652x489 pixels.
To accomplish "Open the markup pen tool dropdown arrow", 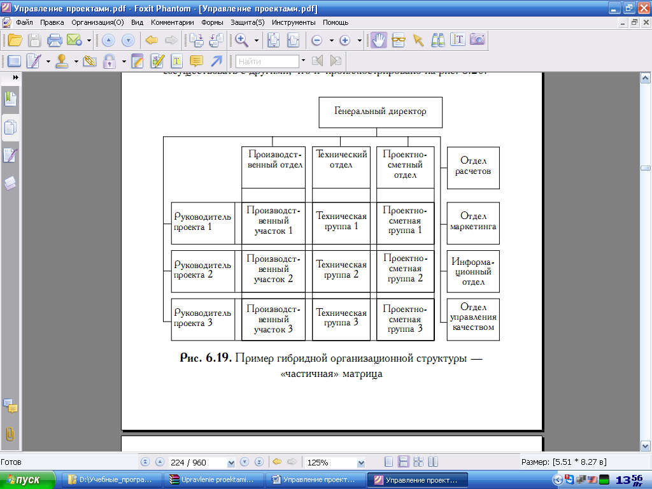I will (x=48, y=62).
